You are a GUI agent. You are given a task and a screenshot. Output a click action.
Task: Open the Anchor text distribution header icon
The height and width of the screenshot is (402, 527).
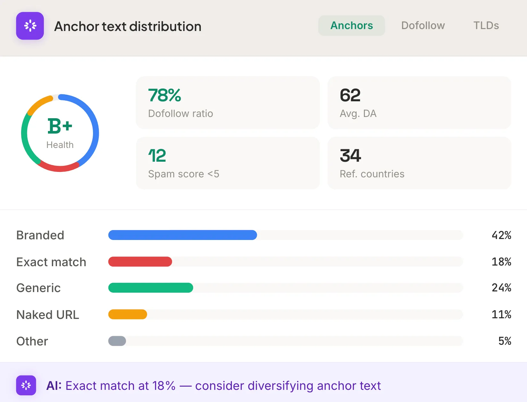tap(30, 26)
